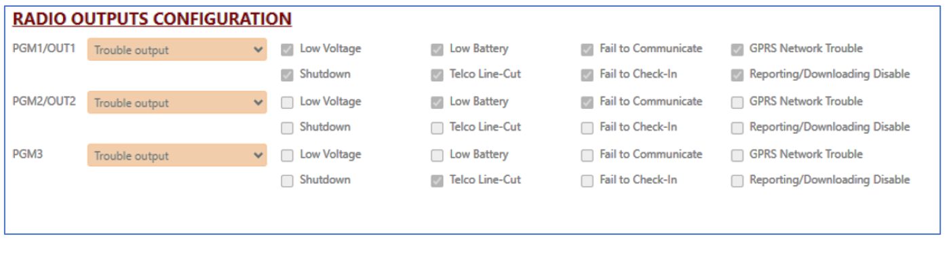Check Reporting/Downloading Disable for PGM3

click(x=737, y=181)
